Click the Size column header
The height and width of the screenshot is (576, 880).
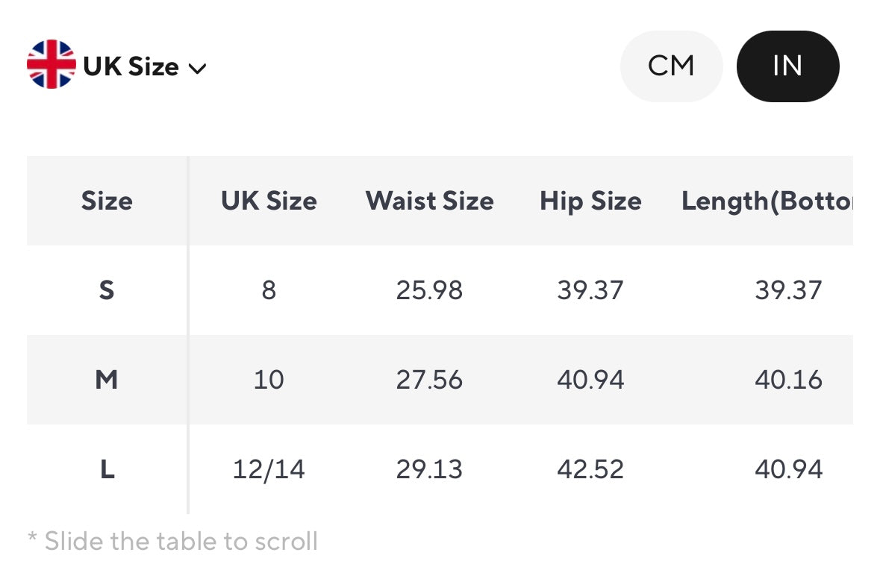pyautogui.click(x=107, y=201)
